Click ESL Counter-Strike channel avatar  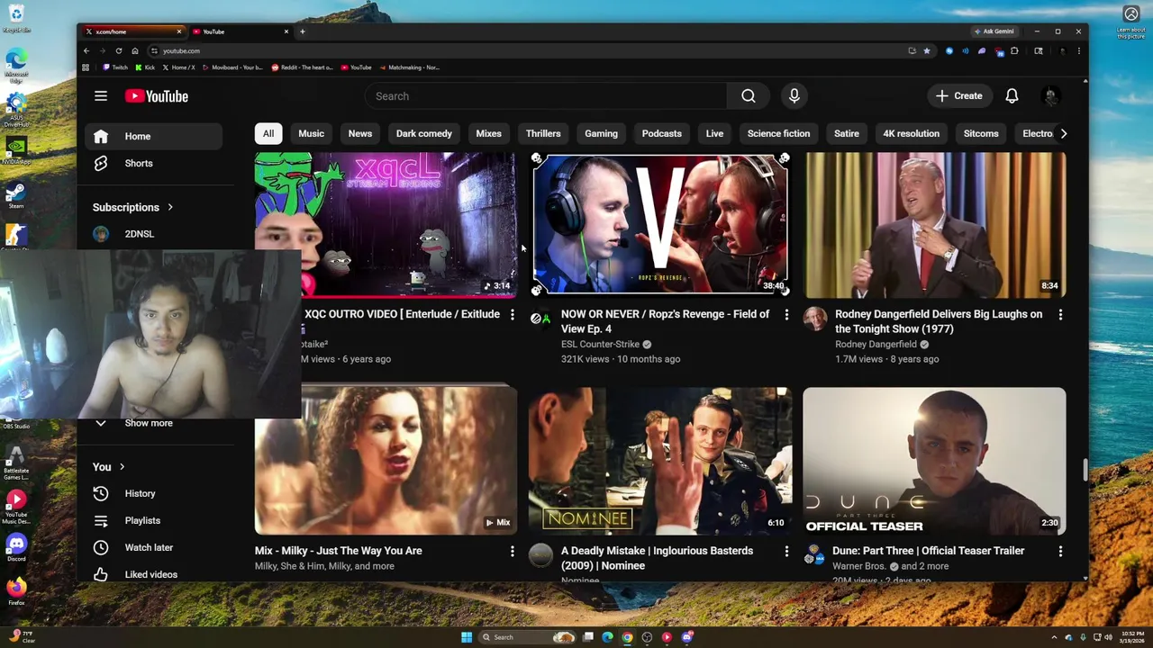[x=540, y=319]
